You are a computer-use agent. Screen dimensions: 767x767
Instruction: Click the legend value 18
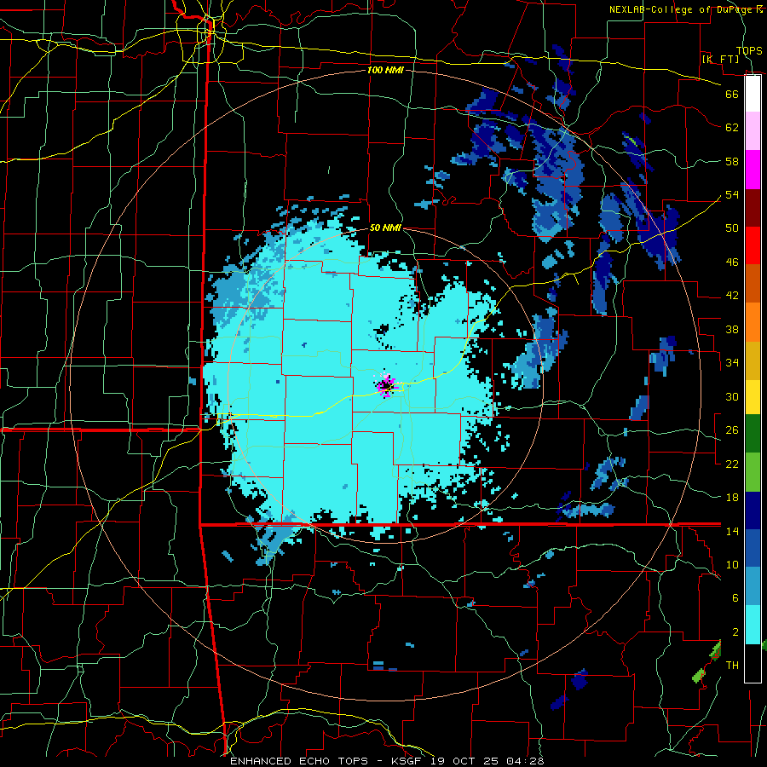(x=732, y=498)
